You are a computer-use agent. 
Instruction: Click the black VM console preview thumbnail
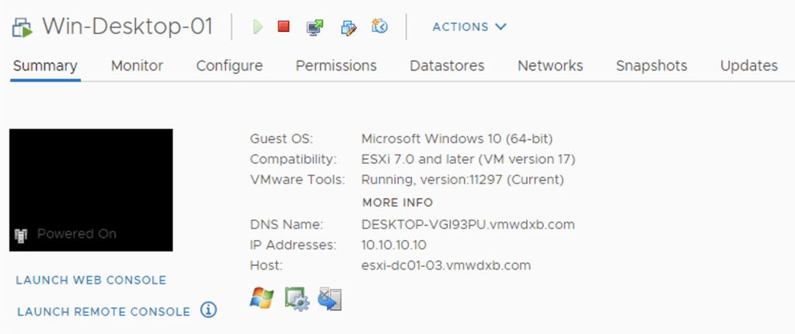(x=91, y=190)
